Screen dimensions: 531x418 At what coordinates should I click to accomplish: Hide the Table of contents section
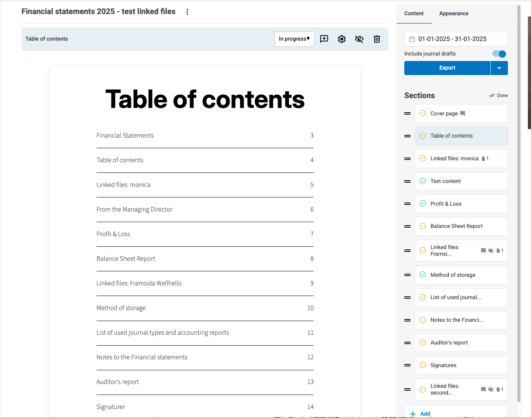coord(359,39)
